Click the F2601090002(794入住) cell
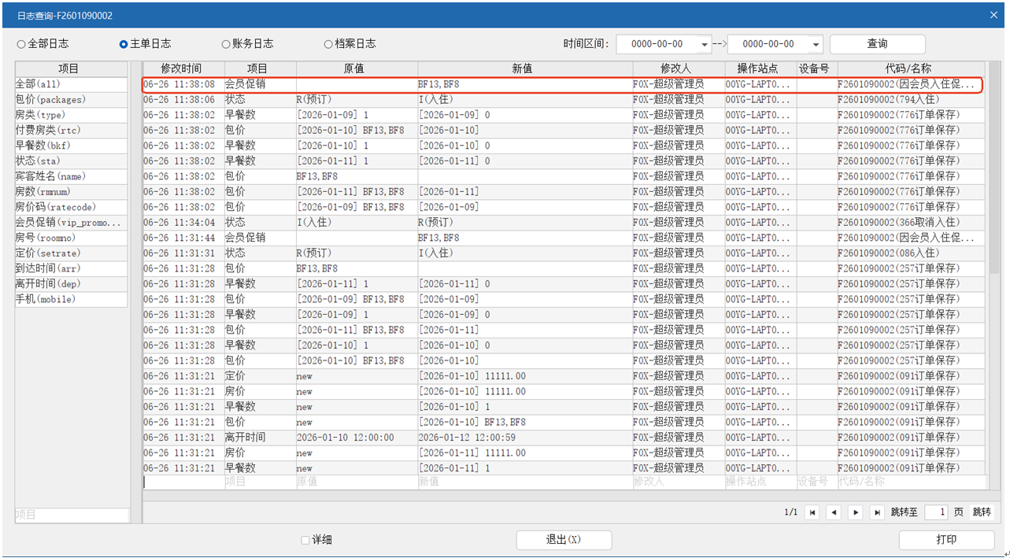The width and height of the screenshot is (1010, 558). coord(911,100)
